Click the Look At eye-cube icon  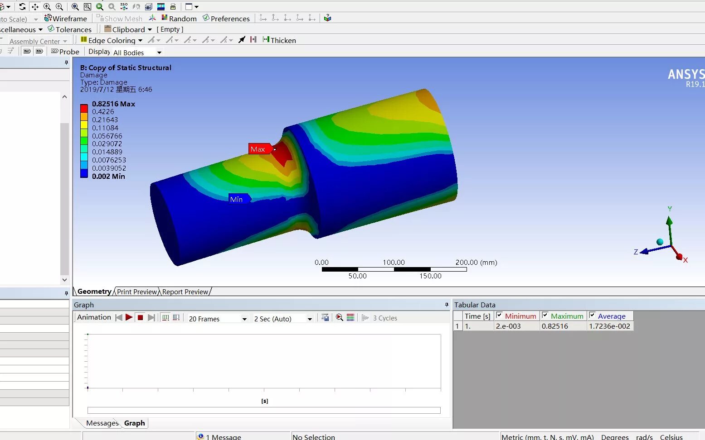coord(148,7)
